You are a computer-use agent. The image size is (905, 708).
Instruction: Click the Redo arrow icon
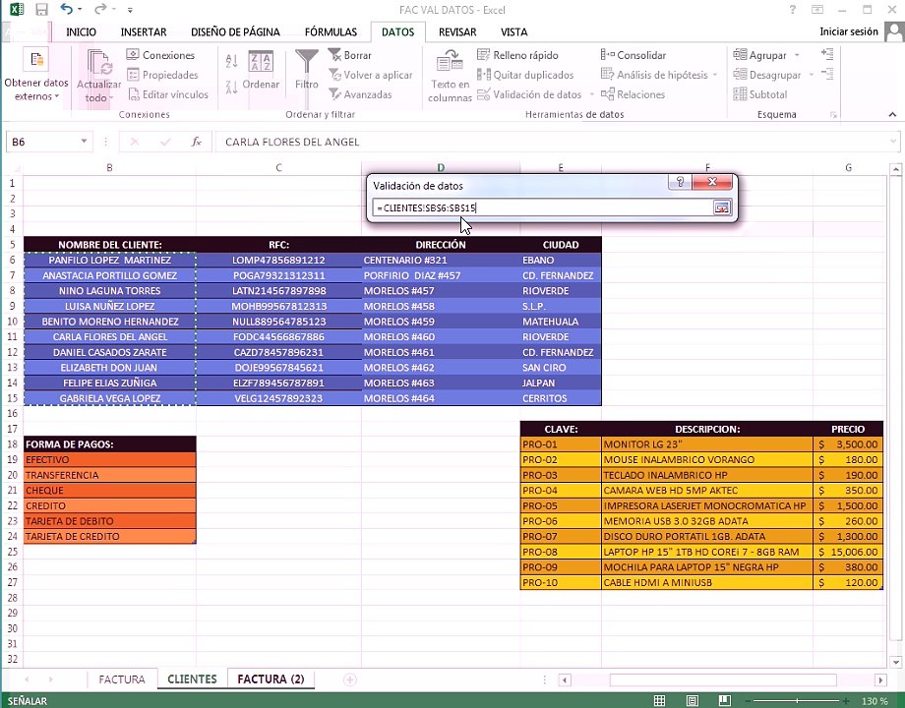pos(100,9)
